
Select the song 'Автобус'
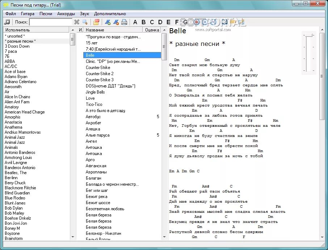pyautogui.click(x=93, y=117)
